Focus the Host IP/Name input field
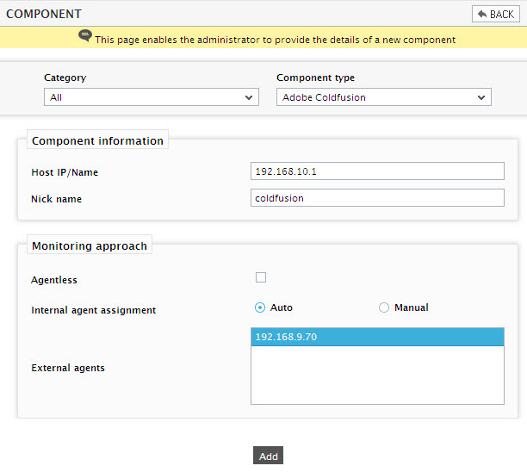Viewport: 527px width, 472px height. 377,171
